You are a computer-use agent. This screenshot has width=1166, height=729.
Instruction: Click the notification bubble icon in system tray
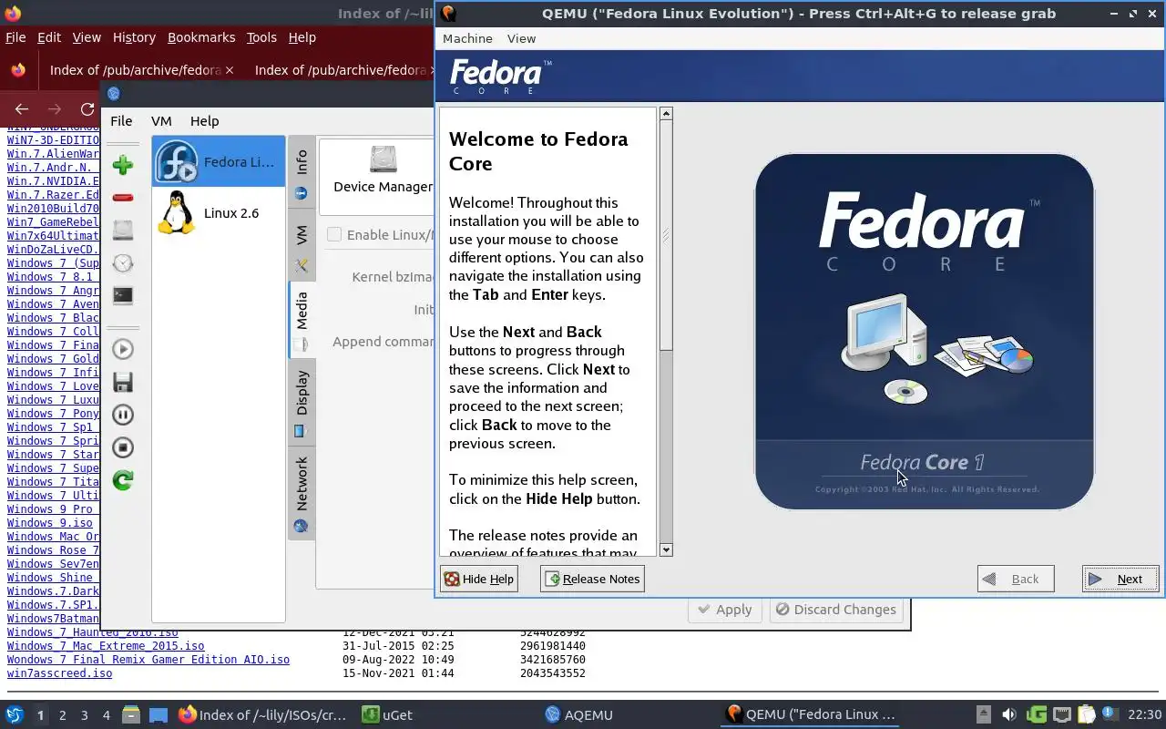(x=1110, y=714)
